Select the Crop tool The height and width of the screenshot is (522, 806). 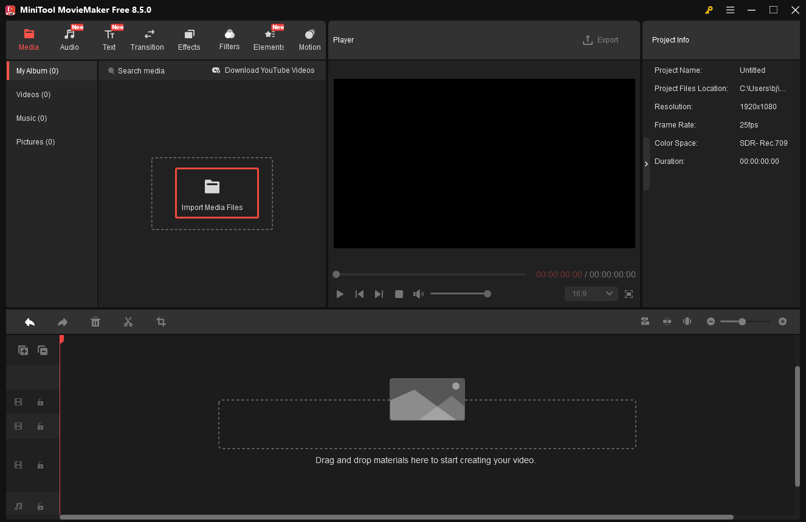click(x=160, y=322)
